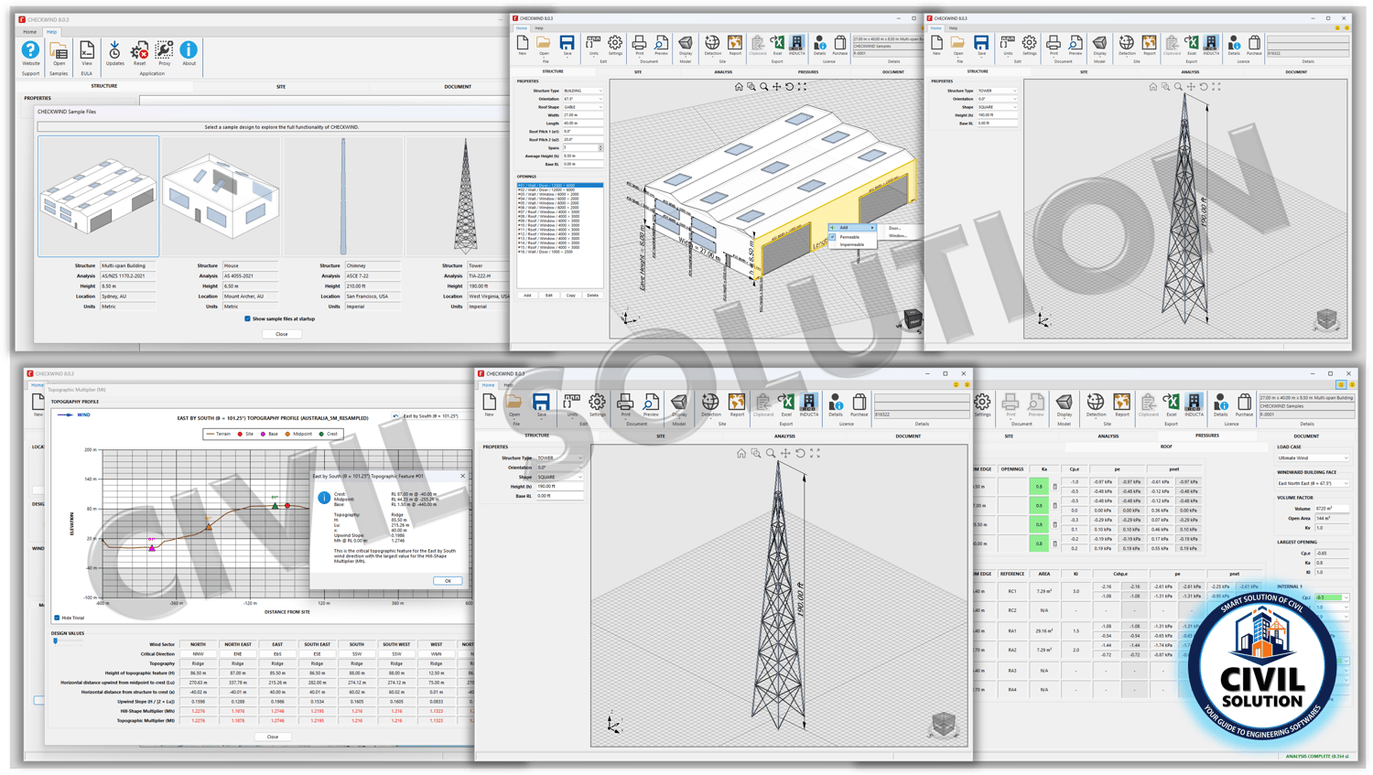The image size is (1373, 775).
Task: Click the Website support icon in Sample Files window
Action: 30,51
